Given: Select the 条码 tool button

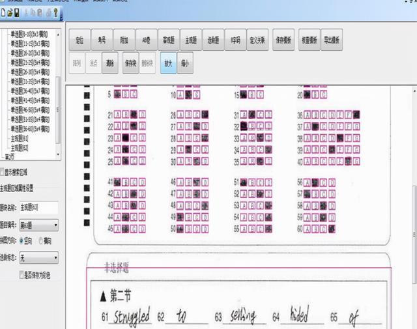Looking at the screenshot, I should coord(235,40).
